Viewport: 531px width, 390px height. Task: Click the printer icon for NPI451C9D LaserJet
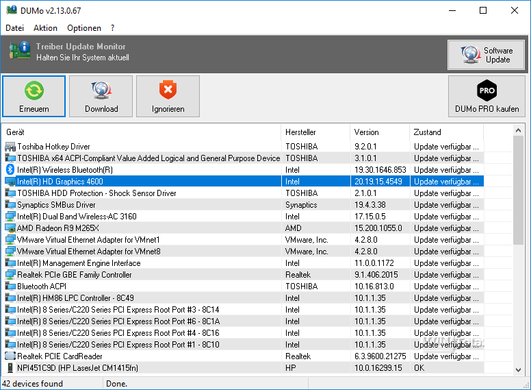(10, 368)
